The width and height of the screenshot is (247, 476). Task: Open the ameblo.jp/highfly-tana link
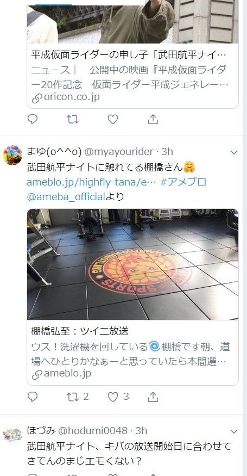[92, 182]
